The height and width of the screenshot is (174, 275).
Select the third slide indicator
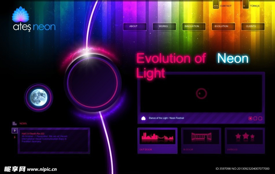[260, 119]
